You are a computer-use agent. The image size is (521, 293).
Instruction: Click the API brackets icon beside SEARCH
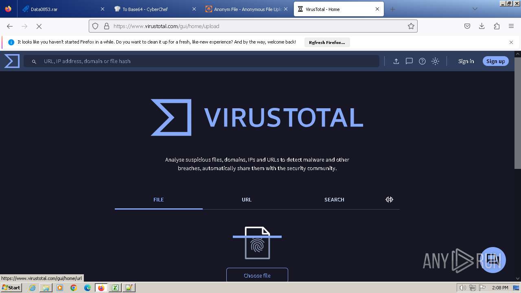pyautogui.click(x=389, y=199)
